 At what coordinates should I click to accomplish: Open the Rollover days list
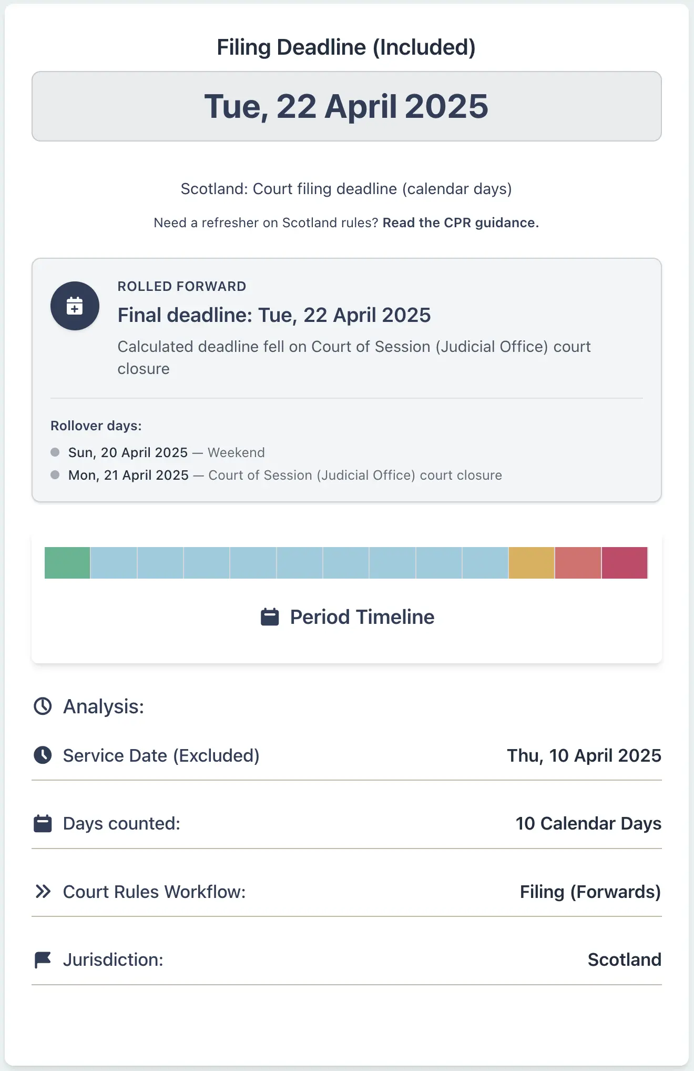tap(96, 426)
